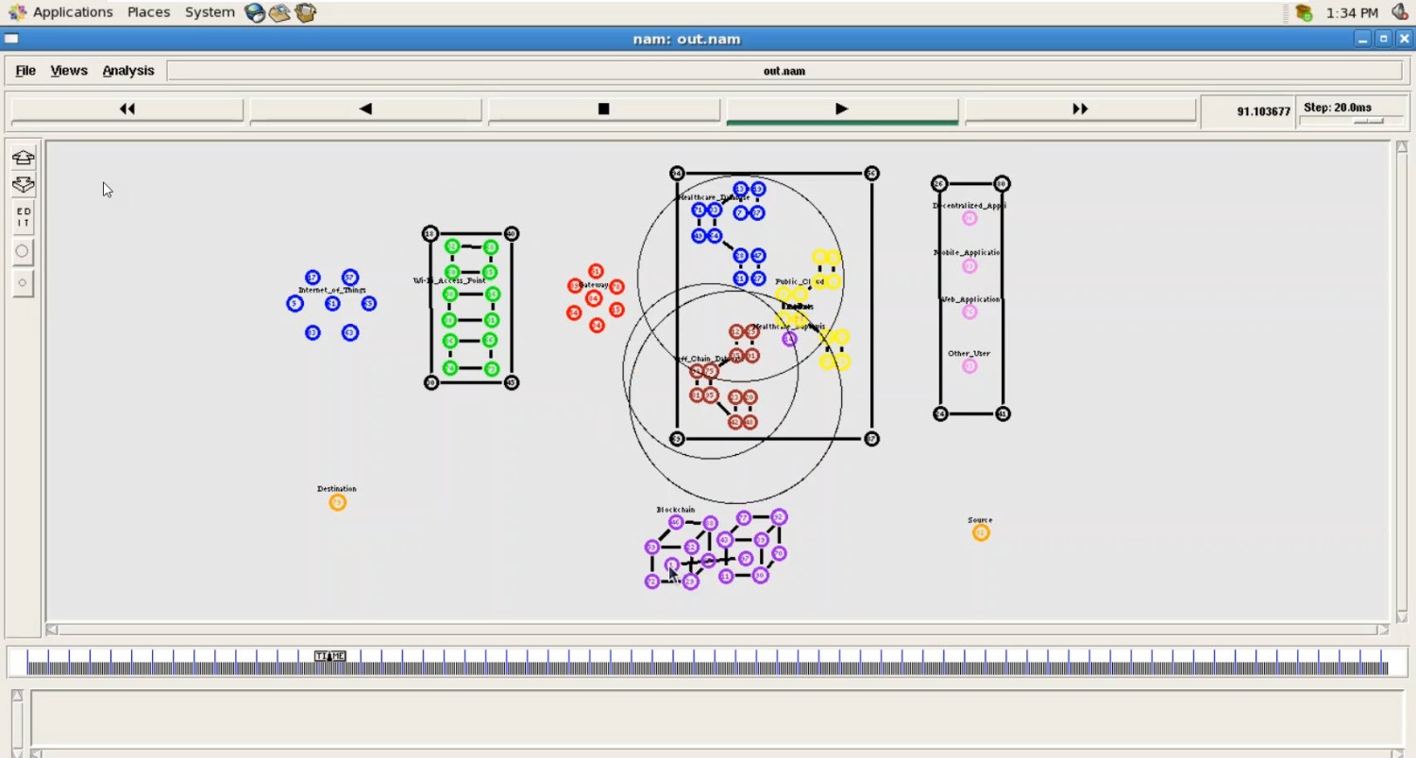This screenshot has width=1416, height=758.
Task: Click the orange Source node
Action: (981, 533)
